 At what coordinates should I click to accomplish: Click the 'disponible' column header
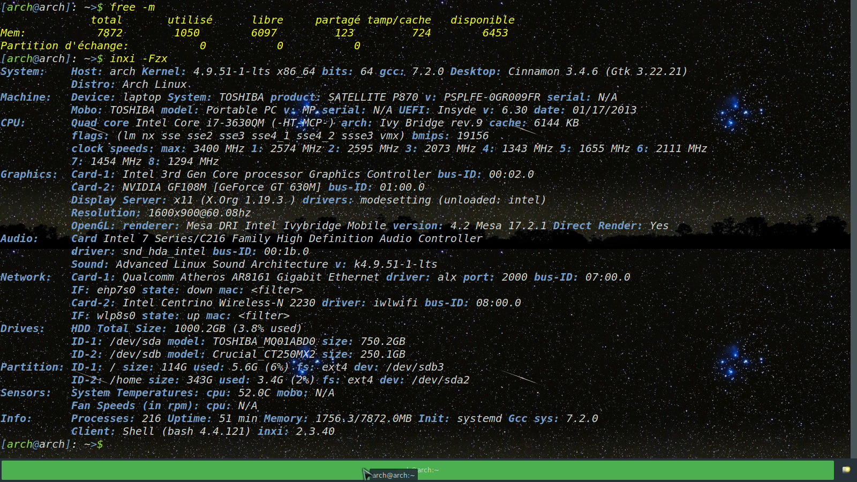(482, 20)
